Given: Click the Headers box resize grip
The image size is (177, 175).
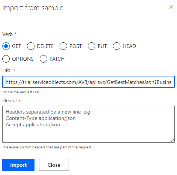Looking at the screenshot, I should (172, 141).
